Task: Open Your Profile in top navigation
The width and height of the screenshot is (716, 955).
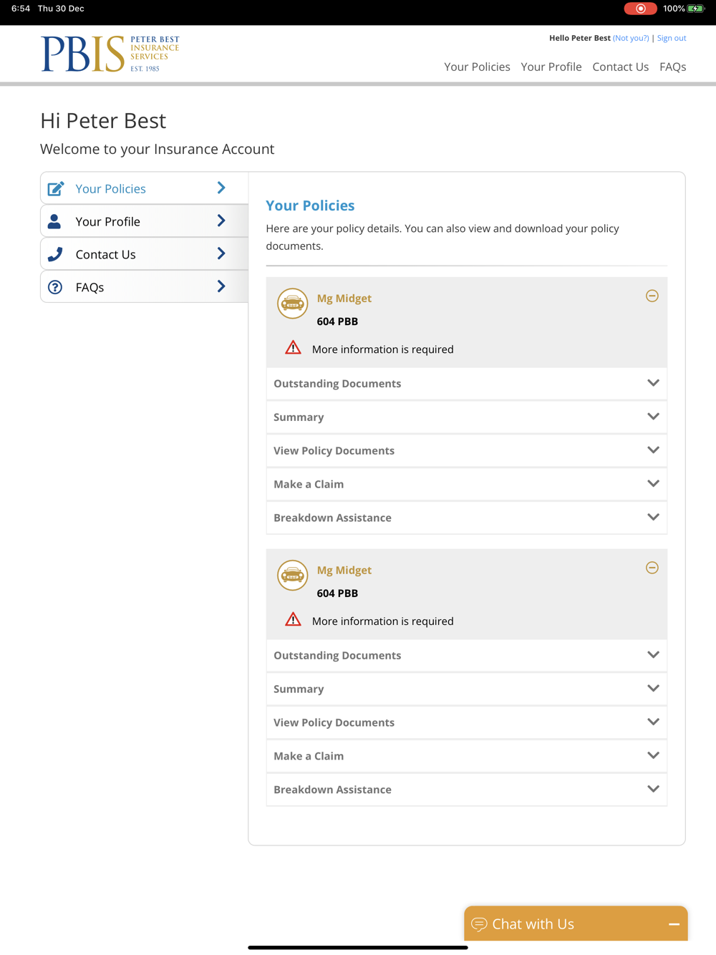Action: tap(551, 67)
